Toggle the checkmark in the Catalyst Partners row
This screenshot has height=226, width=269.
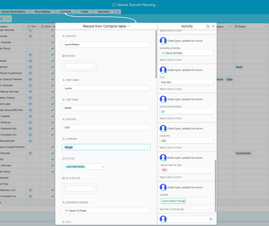52,79
